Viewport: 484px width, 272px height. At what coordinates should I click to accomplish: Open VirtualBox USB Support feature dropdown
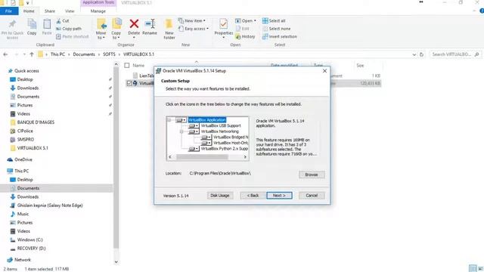click(x=194, y=126)
